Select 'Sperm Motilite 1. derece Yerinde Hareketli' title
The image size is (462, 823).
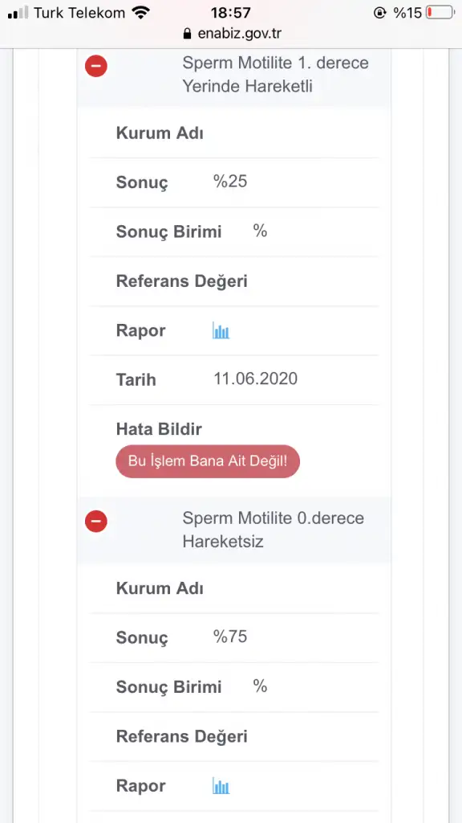point(276,75)
